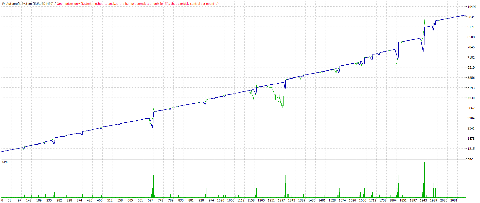Click y-axis value 1215
480x203 pixels.
471,149
